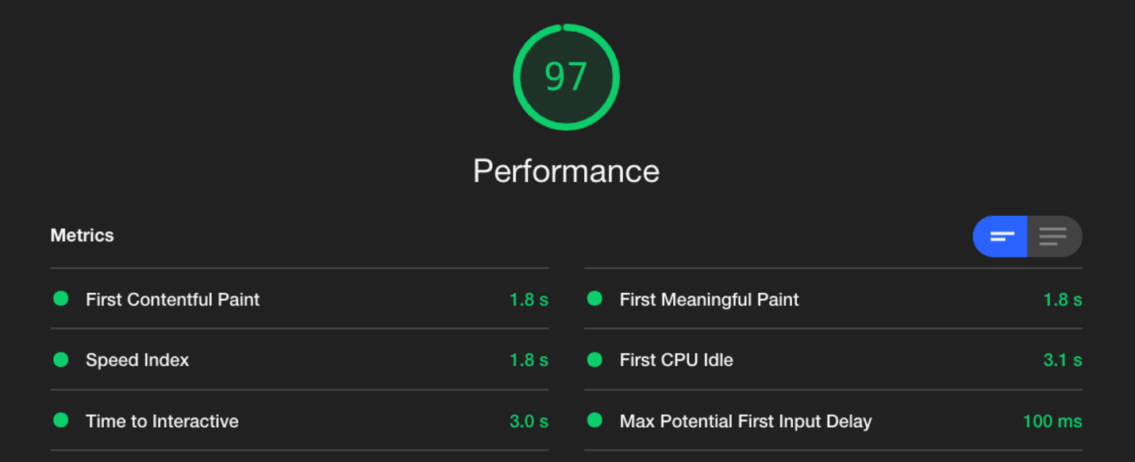Click the green dot beside Time to Interactive
The height and width of the screenshot is (462, 1135).
tap(61, 421)
